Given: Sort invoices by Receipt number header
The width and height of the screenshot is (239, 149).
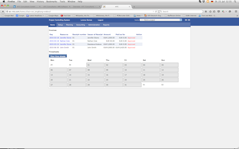Looking at the screenshot, I should [79, 35].
